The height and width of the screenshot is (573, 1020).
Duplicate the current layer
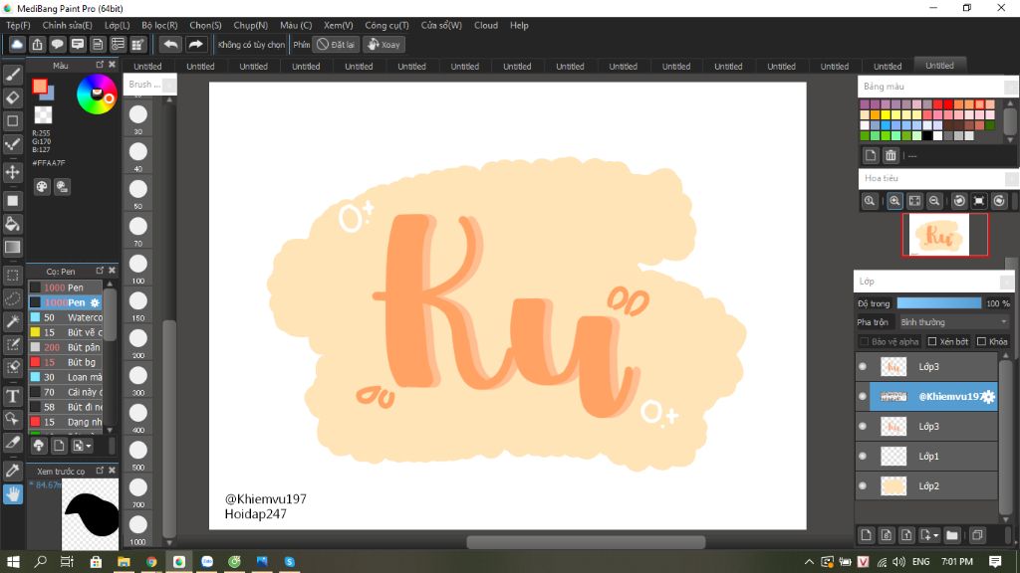coord(977,535)
